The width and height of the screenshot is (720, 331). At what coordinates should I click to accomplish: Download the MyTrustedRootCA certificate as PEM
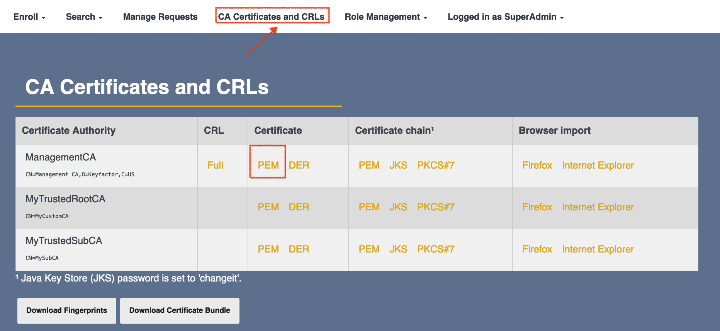268,207
